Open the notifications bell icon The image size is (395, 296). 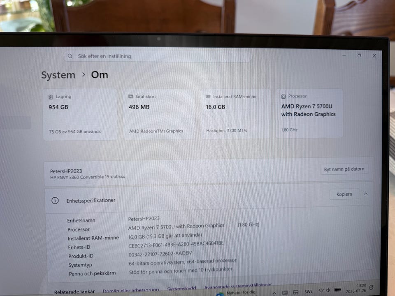371,287
